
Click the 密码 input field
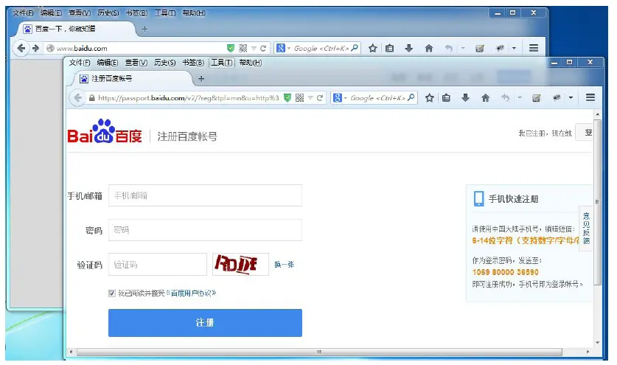[205, 229]
